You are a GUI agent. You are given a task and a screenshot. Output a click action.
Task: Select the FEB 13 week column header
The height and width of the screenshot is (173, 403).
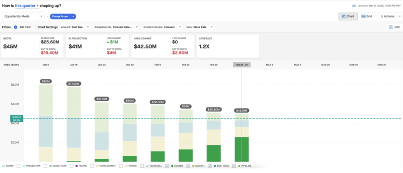coord(186,65)
